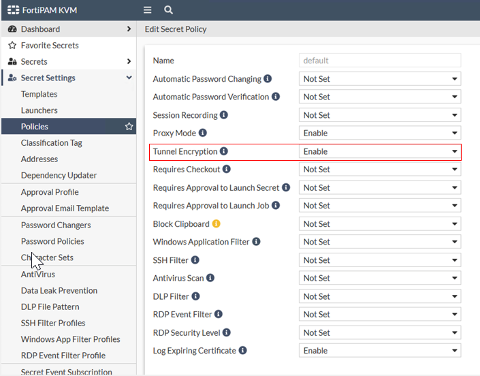Click the favorite star beside Policies
The width and height of the screenshot is (480, 376).
tap(129, 127)
